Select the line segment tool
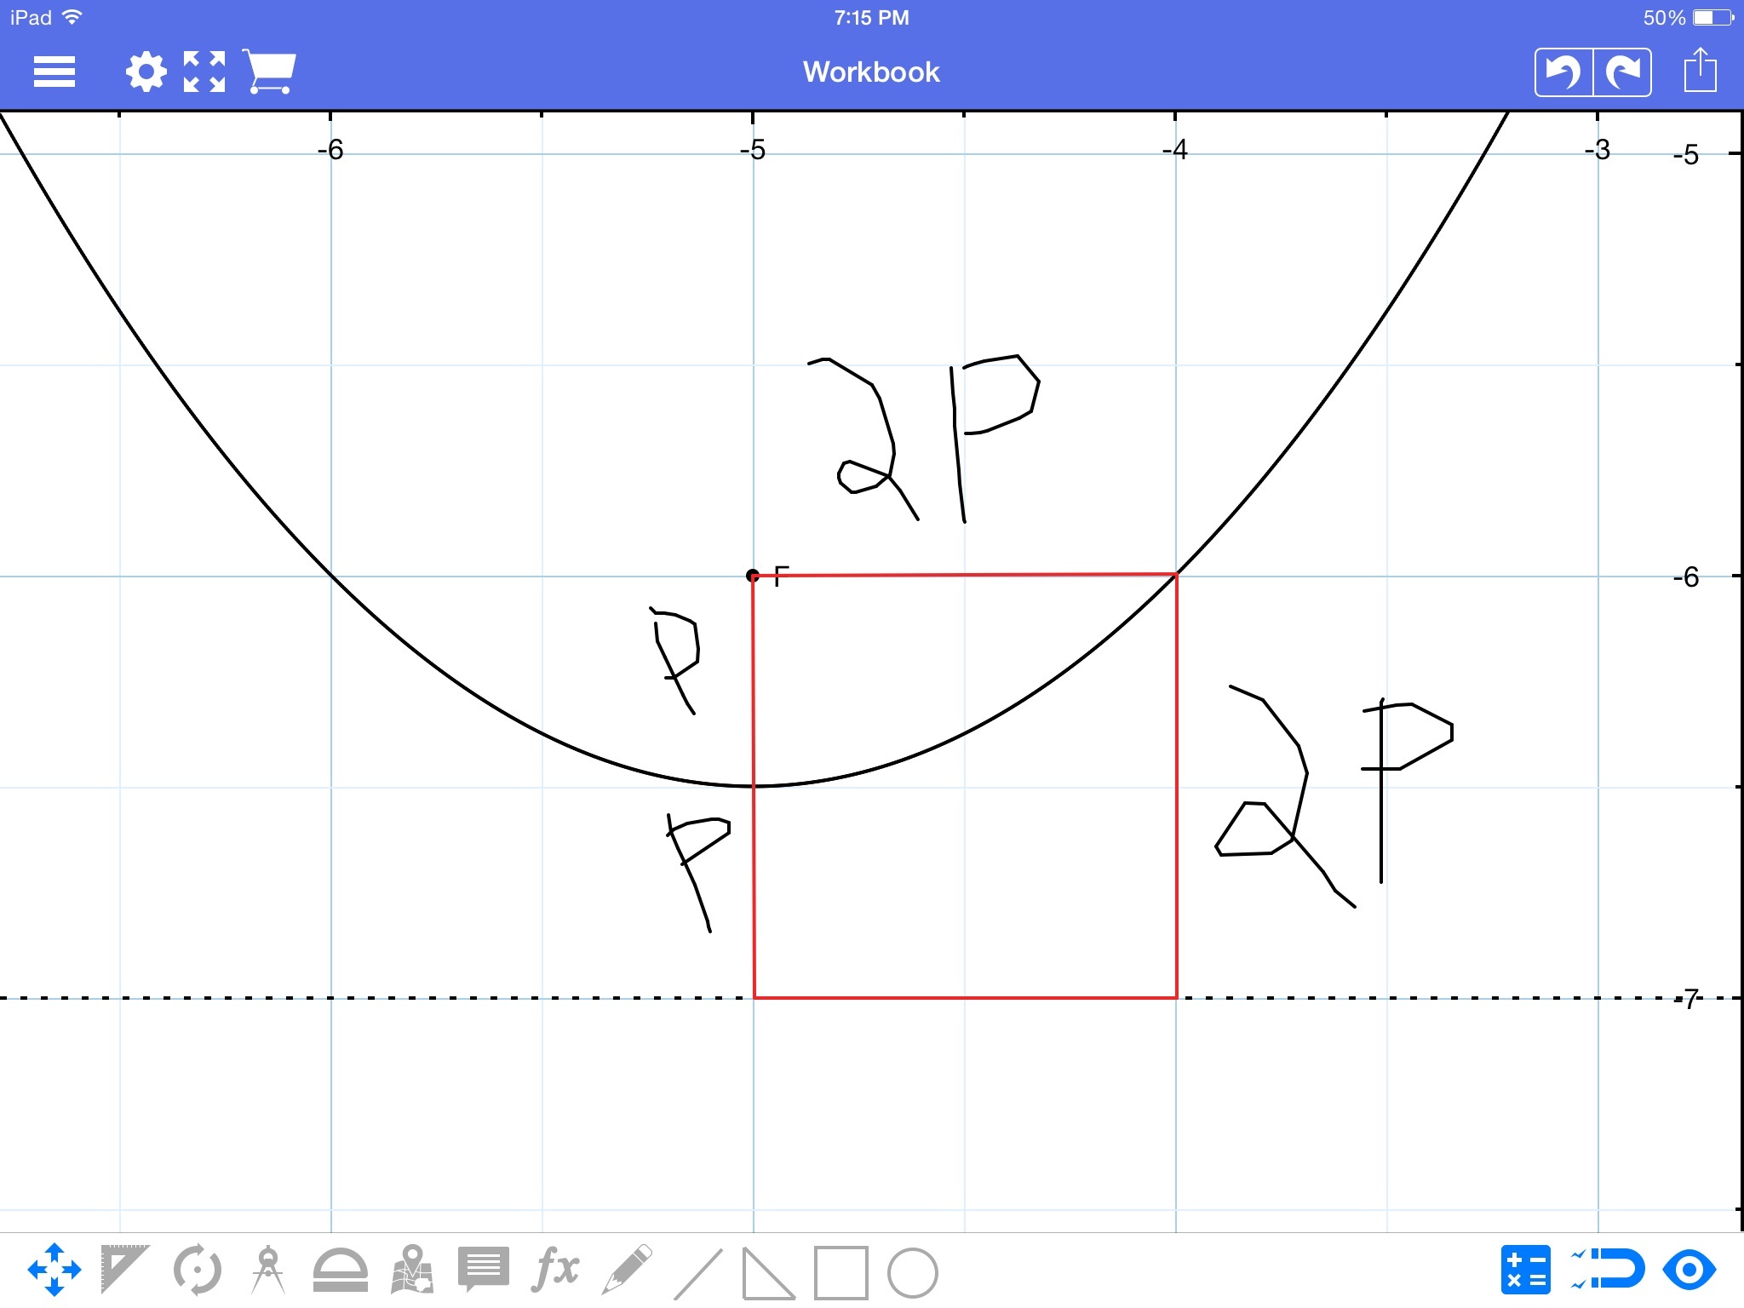 pyautogui.click(x=697, y=1273)
